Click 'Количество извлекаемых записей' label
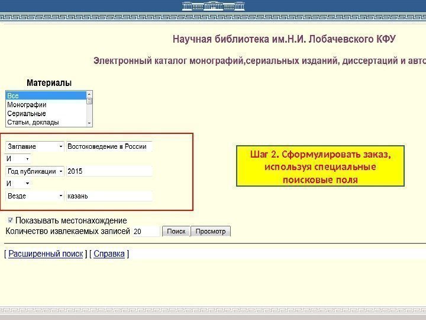This screenshot has height=320, width=426. [x=67, y=231]
